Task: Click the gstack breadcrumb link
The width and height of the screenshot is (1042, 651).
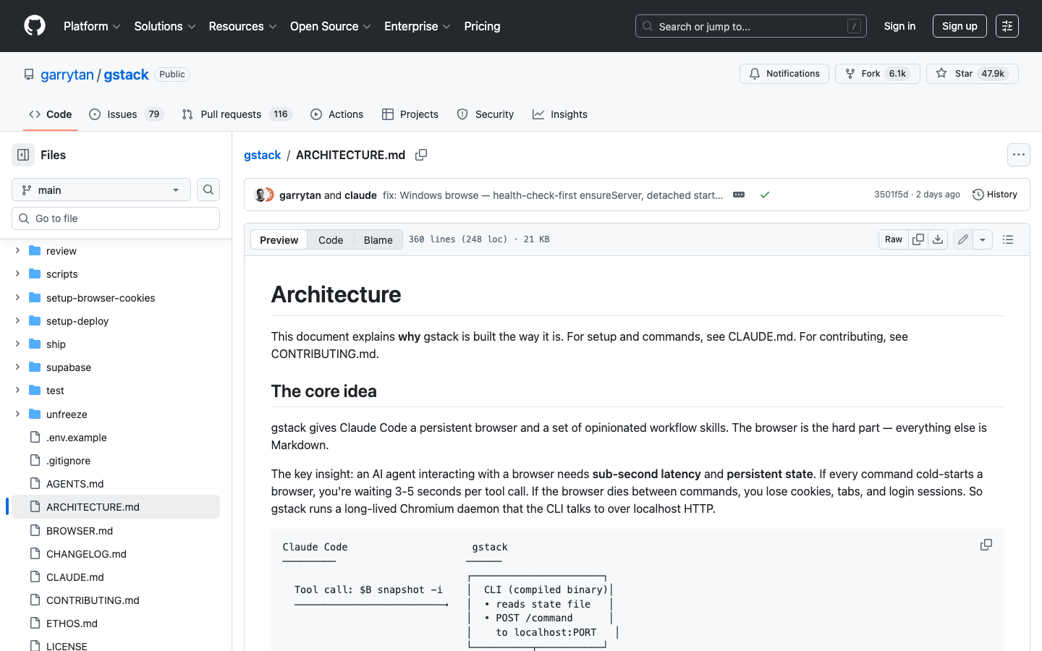Action: [x=262, y=155]
